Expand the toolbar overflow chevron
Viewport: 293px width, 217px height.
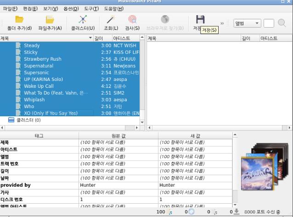pyautogui.click(x=222, y=23)
